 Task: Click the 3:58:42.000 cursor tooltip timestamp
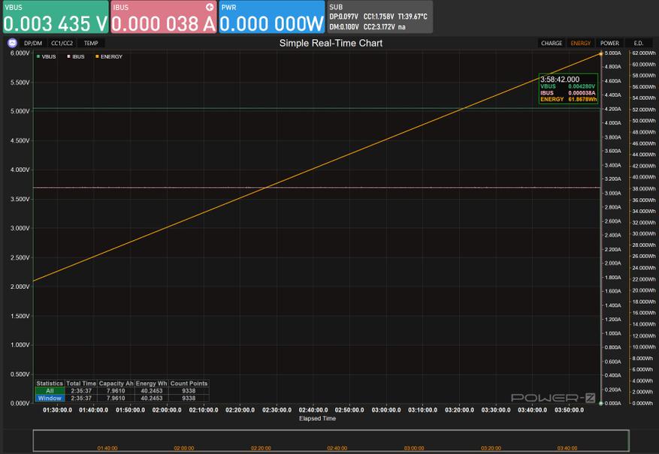559,80
